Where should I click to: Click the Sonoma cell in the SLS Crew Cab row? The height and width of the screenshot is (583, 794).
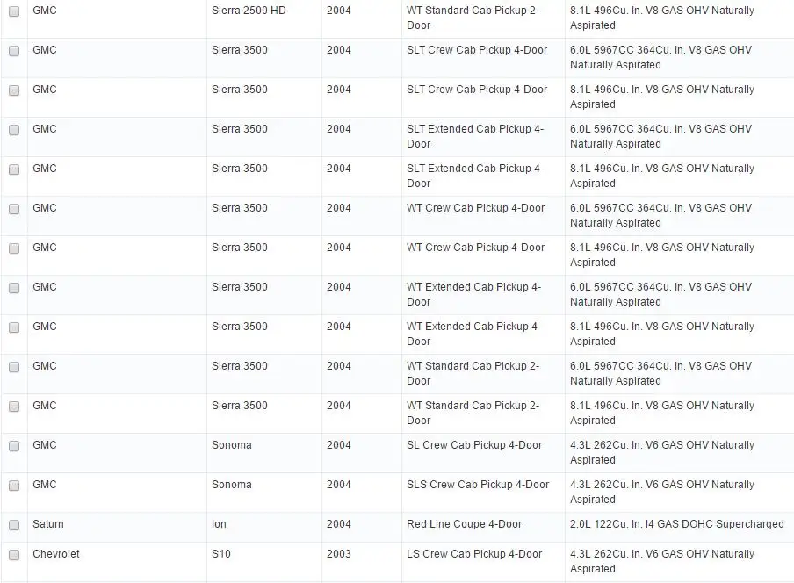coord(263,493)
